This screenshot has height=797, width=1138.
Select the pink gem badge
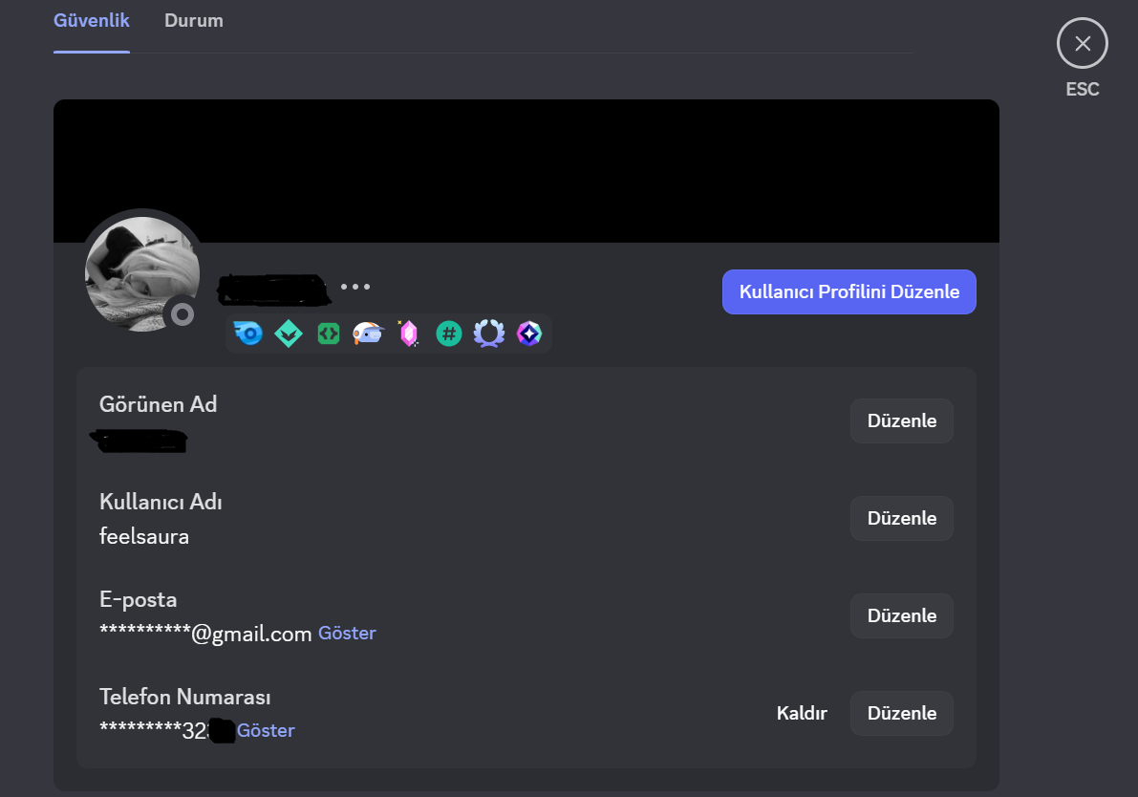click(x=408, y=333)
